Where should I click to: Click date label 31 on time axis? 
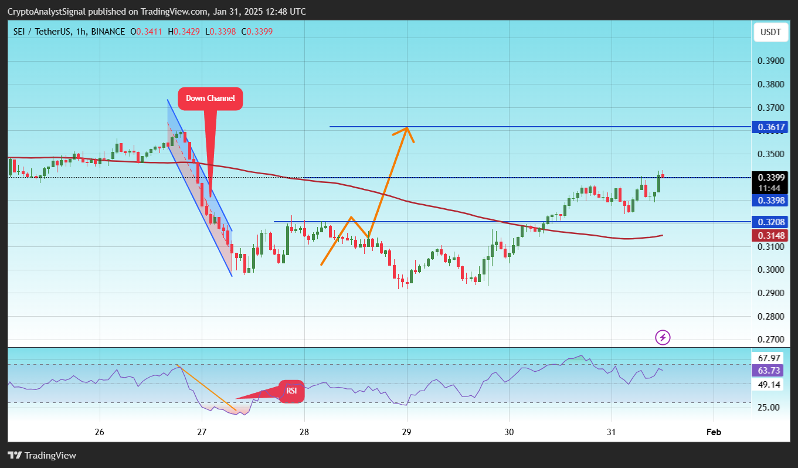click(x=612, y=432)
